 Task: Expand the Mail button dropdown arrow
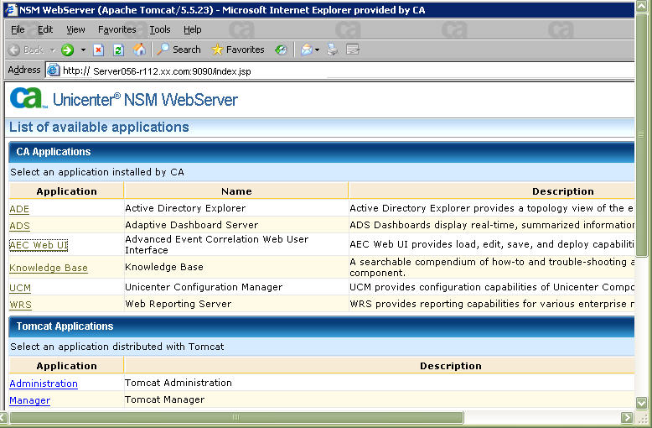click(x=318, y=50)
